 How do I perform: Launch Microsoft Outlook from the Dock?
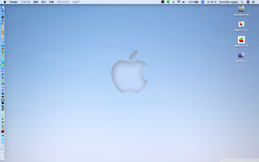click(3, 55)
